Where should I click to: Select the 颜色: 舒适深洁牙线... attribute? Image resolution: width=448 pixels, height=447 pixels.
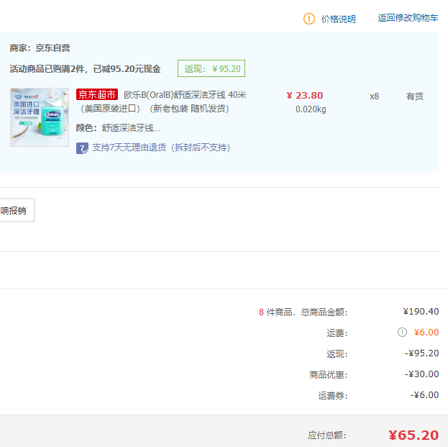(118, 128)
